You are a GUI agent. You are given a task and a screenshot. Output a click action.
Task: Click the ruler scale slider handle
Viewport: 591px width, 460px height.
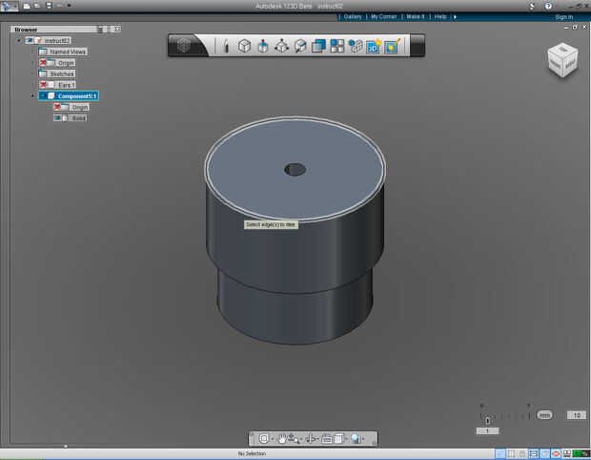[x=488, y=420]
